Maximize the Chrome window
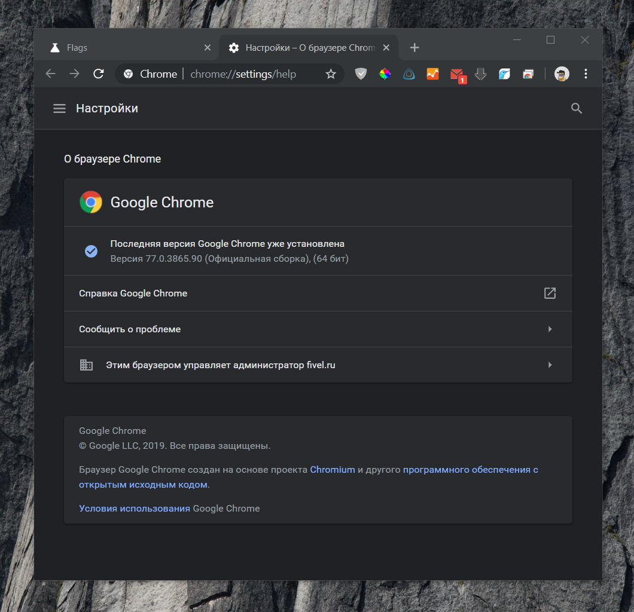This screenshot has height=612, width=634. tap(550, 39)
